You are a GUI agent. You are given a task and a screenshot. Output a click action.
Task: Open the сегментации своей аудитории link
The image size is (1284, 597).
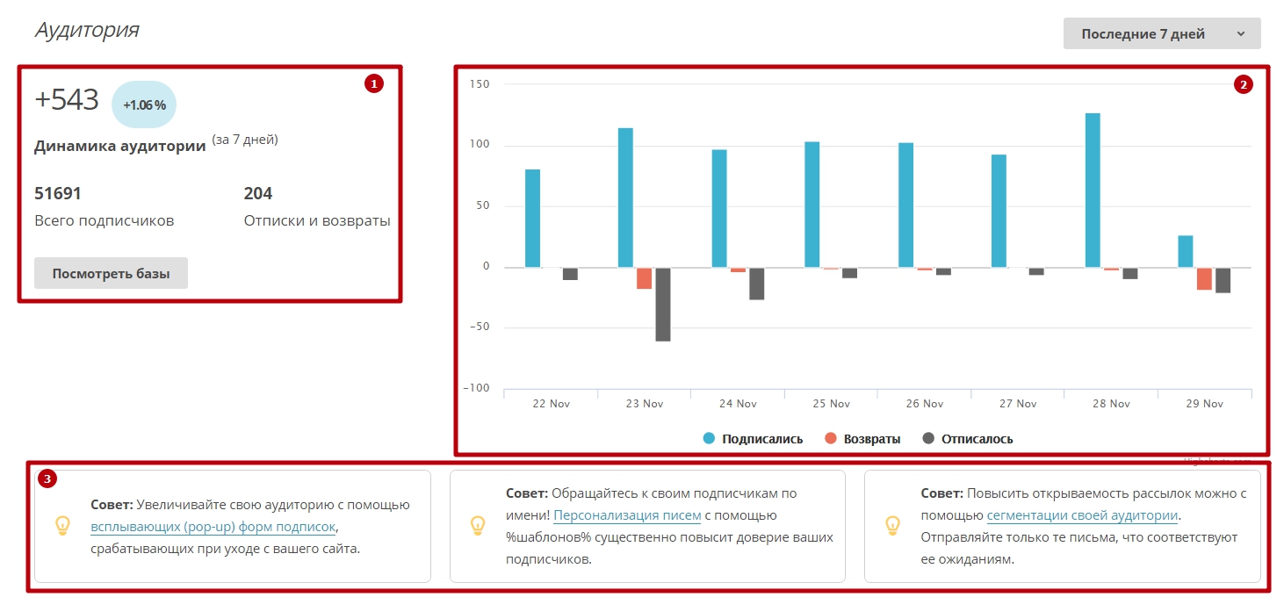(x=1082, y=515)
